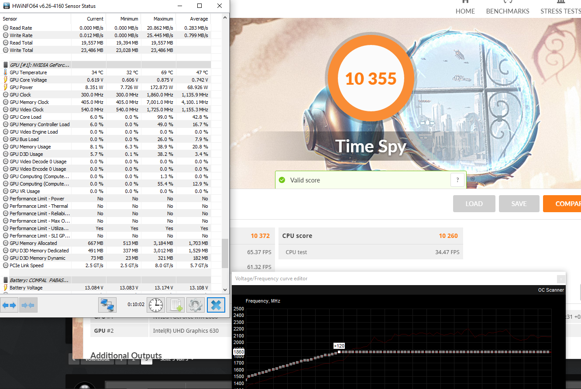Click the SAVE result button
581x389 pixels.
click(519, 203)
